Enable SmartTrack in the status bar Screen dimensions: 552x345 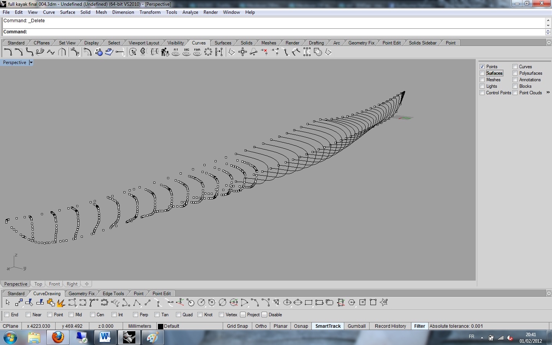(328, 326)
